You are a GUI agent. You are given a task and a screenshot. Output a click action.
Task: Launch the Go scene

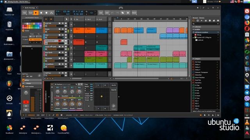pos(79,19)
